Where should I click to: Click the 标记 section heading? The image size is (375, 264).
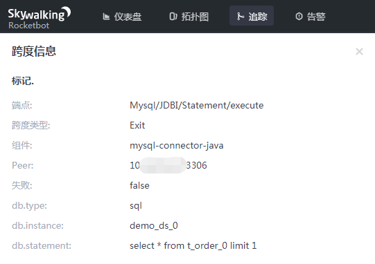tap(23, 81)
